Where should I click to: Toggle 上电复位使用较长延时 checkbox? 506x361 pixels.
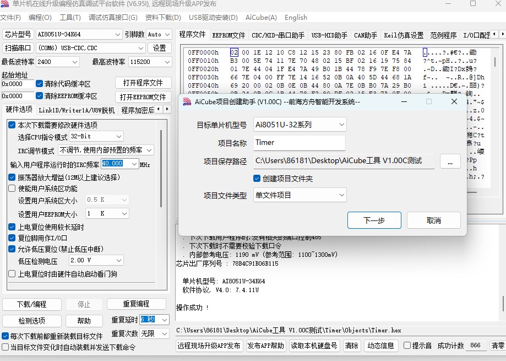(x=12, y=227)
